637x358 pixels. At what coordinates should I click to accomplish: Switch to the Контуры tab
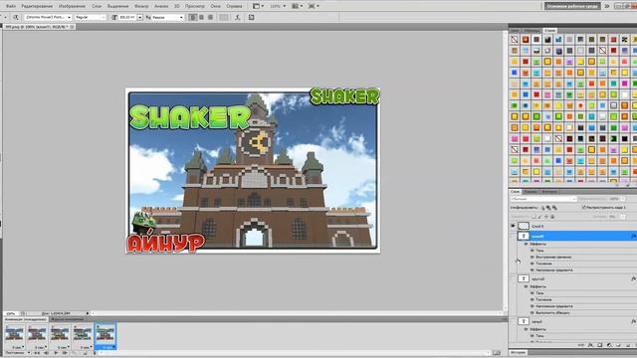tap(549, 192)
